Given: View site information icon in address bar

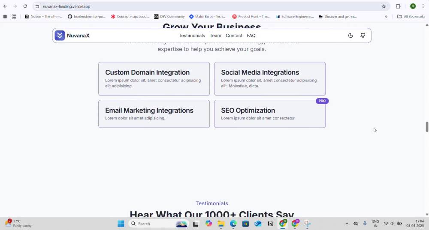Looking at the screenshot, I should click(x=37, y=6).
